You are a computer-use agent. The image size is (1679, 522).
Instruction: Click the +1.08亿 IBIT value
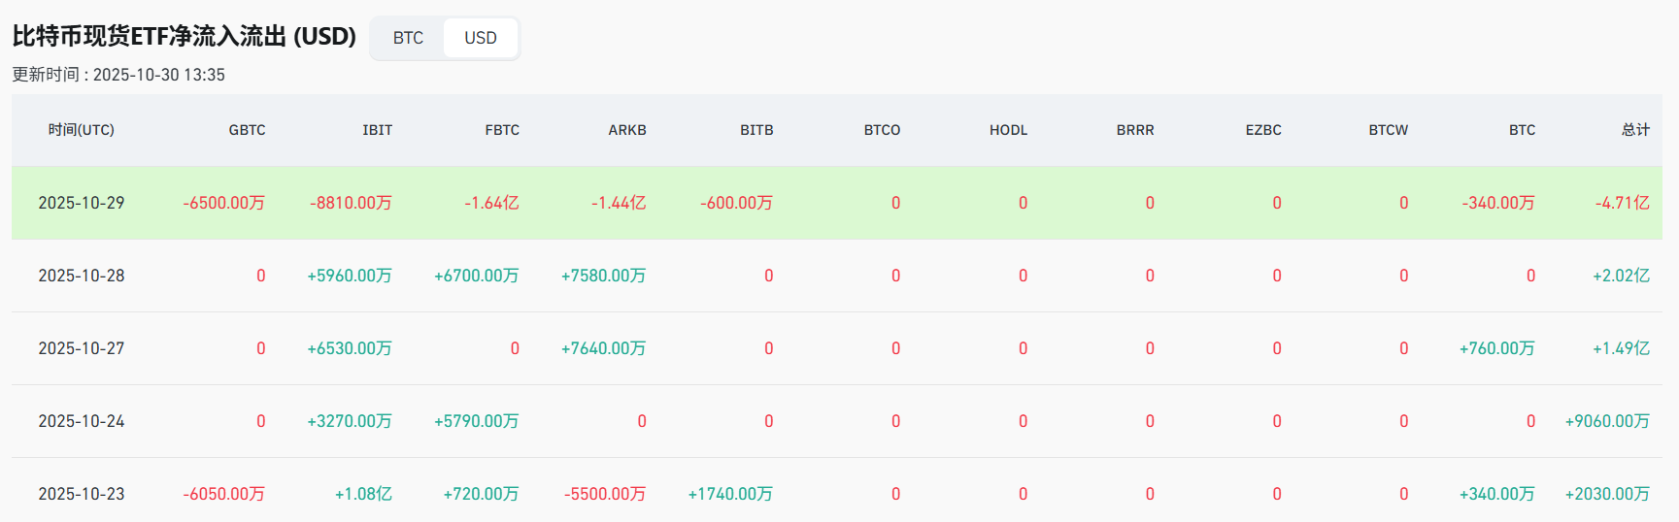(x=363, y=494)
